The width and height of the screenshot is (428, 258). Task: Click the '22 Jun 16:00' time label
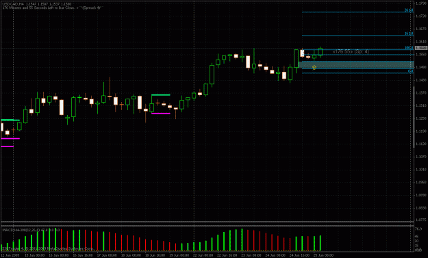(x=227, y=255)
